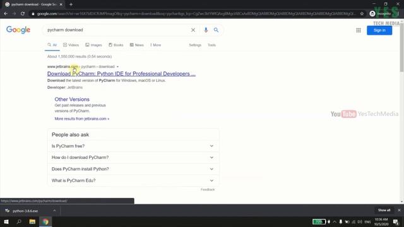The width and height of the screenshot is (404, 227).
Task: Switch to the Images tab
Action: pos(94,45)
